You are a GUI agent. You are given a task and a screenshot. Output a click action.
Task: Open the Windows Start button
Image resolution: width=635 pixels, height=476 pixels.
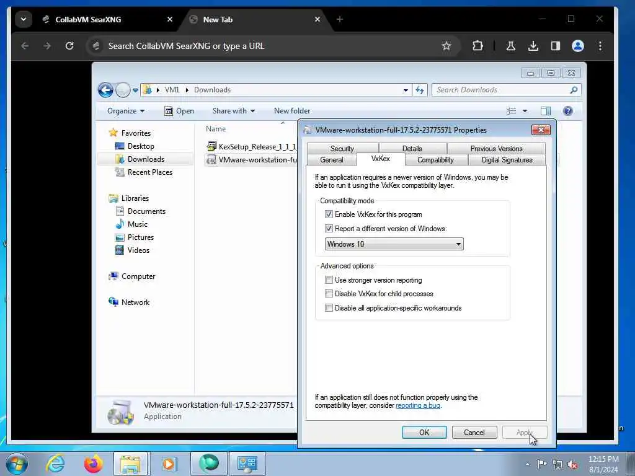point(17,464)
